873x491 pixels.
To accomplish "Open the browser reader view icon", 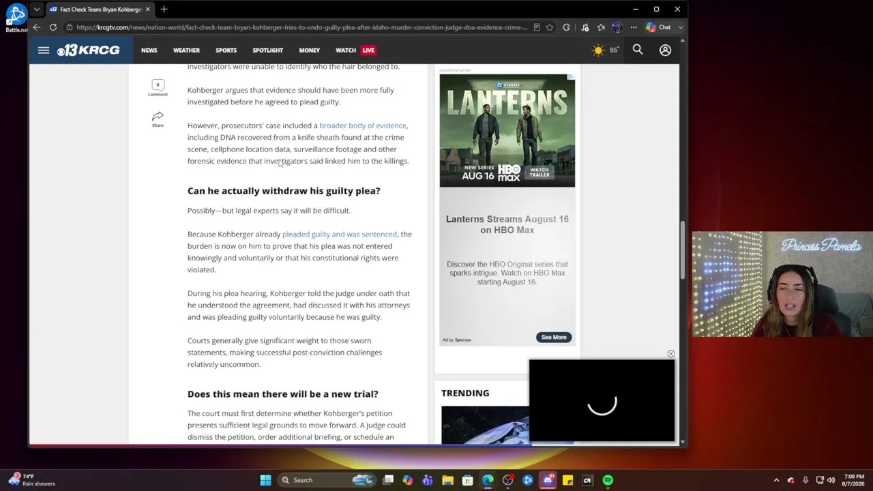I will 537,27.
